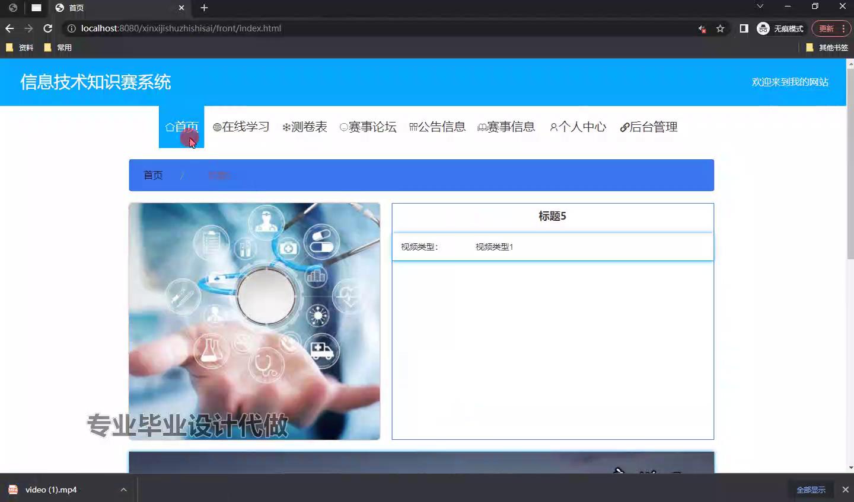Open the side panel icon
The height and width of the screenshot is (502, 854).
[x=744, y=28]
